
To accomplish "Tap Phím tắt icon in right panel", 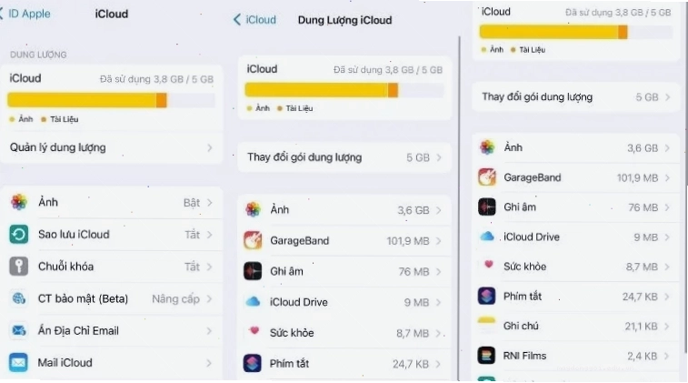I will pos(487,296).
